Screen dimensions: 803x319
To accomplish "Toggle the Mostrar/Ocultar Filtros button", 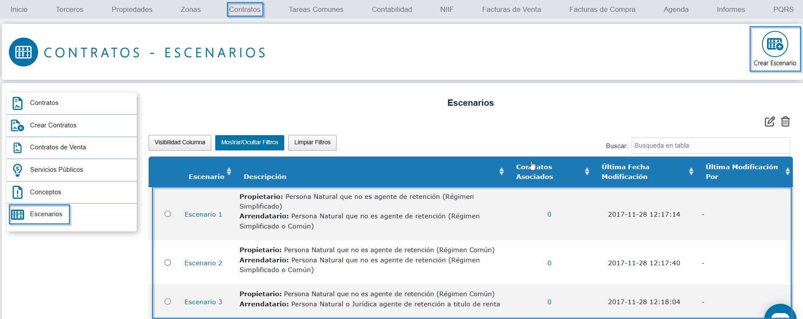I will pyautogui.click(x=250, y=143).
